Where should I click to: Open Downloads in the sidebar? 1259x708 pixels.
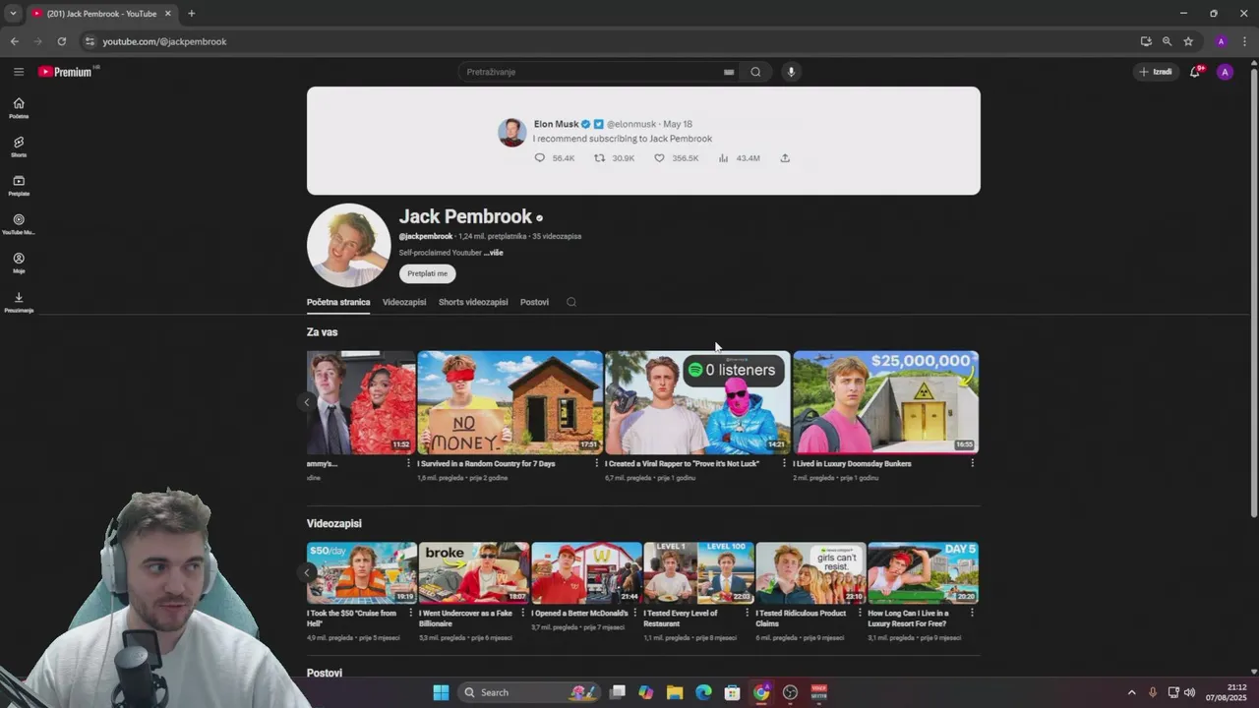[x=19, y=302]
